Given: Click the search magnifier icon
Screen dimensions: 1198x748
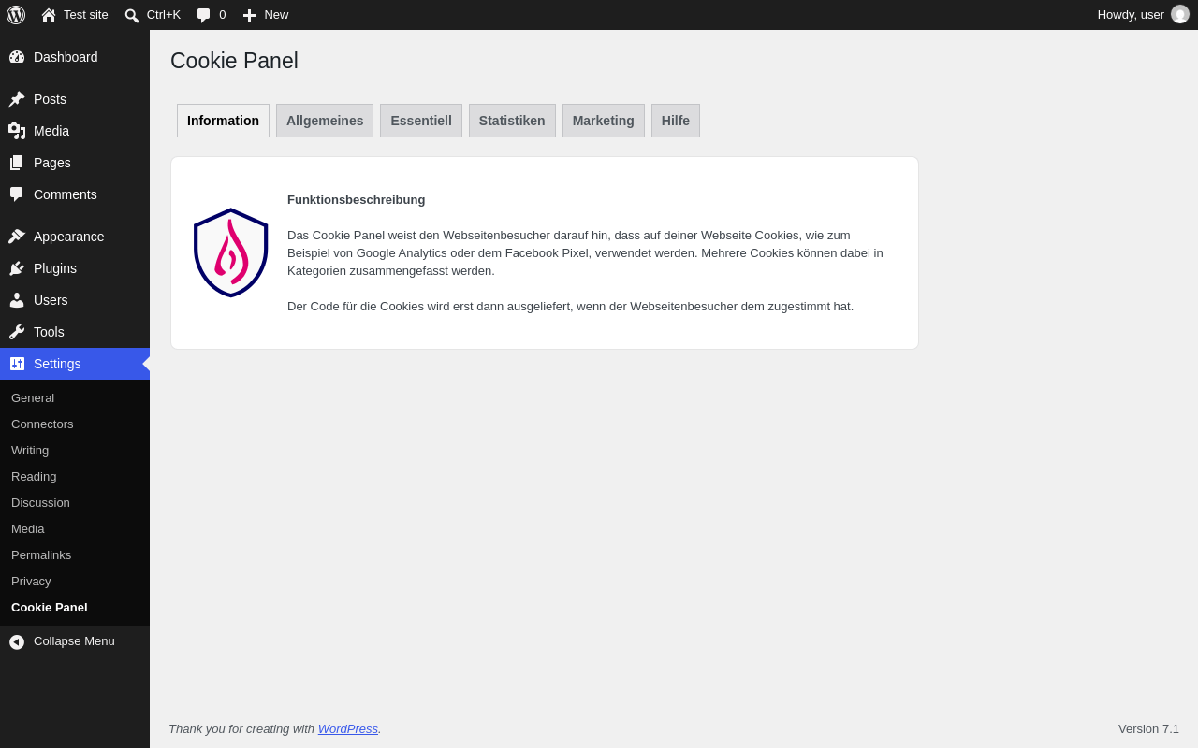Looking at the screenshot, I should pos(132,15).
